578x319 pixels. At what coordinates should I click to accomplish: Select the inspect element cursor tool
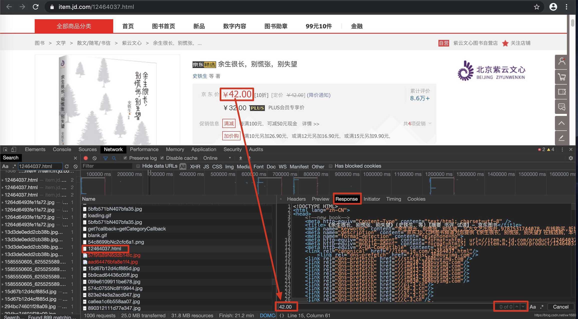pos(5,149)
